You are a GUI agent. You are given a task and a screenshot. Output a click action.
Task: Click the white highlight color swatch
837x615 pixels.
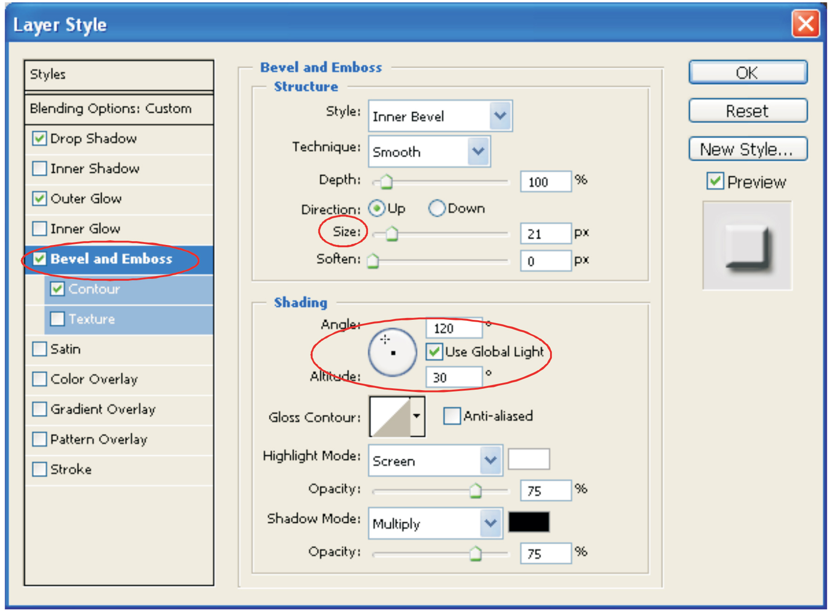[x=529, y=460]
